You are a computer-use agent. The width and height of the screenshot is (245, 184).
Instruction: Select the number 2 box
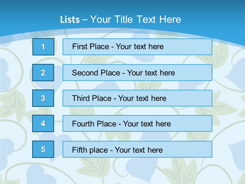[43, 73]
